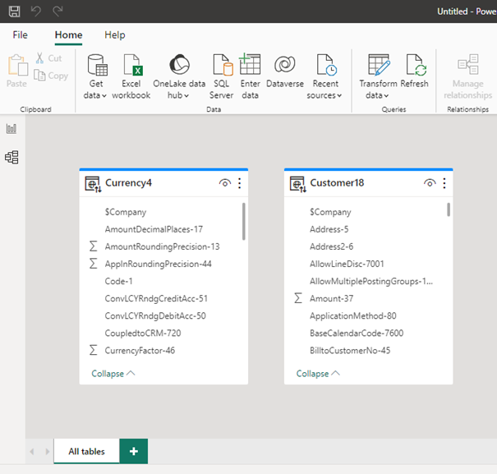Screen dimensions: 497x474
Task: Connect to Dataverse
Action: pos(285,71)
